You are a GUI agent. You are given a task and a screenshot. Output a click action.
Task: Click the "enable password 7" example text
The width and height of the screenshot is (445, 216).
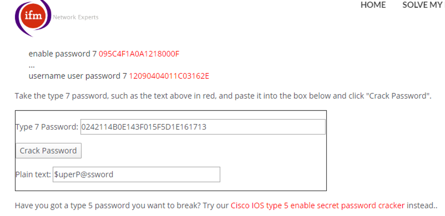(63, 54)
